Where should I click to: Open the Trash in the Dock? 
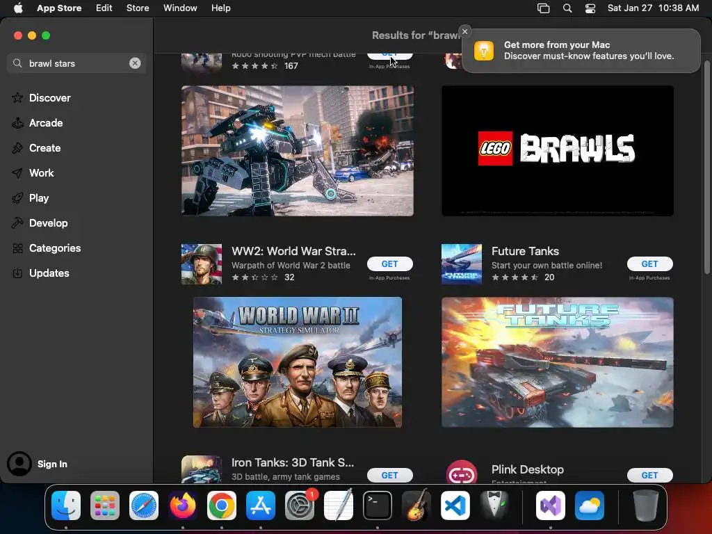(646, 505)
